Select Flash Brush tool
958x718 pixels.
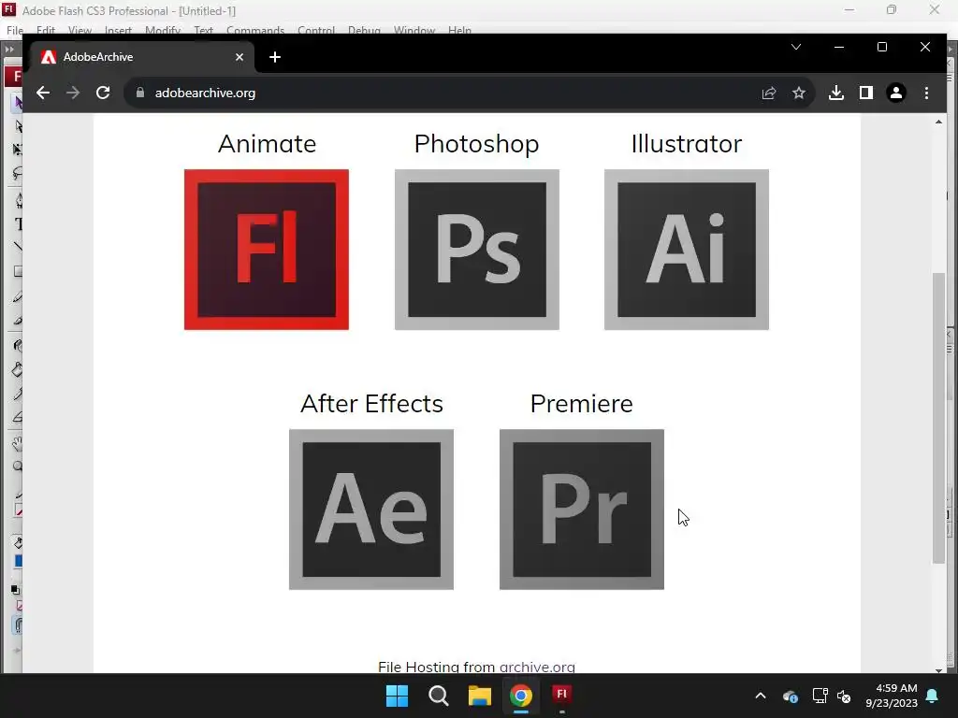tap(18, 321)
